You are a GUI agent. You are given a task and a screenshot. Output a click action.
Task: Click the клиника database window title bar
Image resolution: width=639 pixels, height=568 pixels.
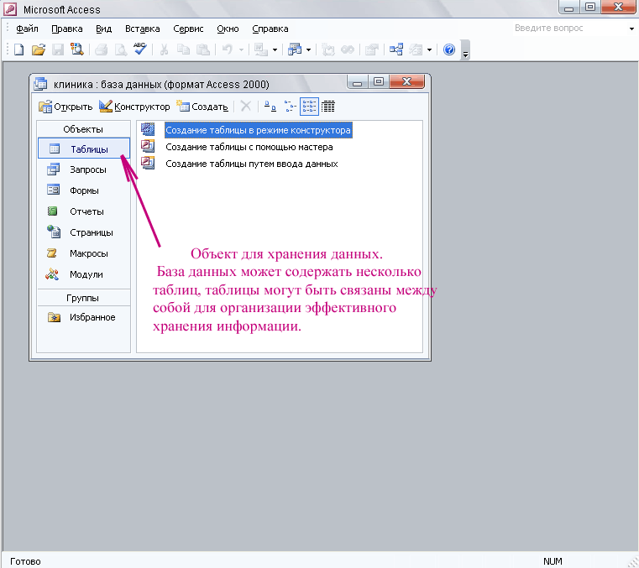pyautogui.click(x=187, y=84)
